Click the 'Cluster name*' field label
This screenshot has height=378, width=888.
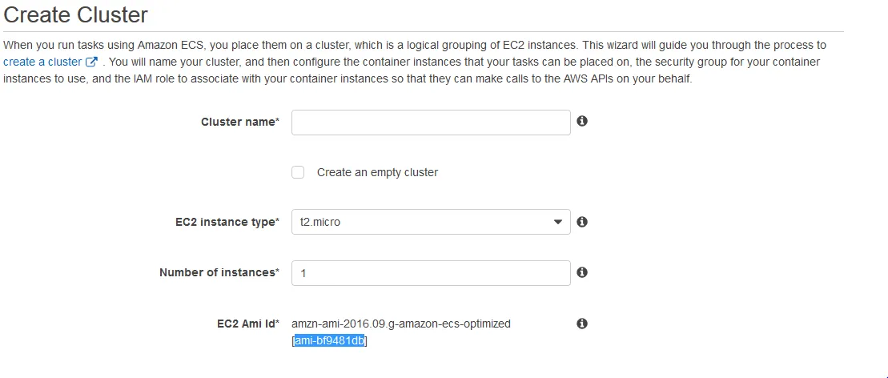click(240, 122)
